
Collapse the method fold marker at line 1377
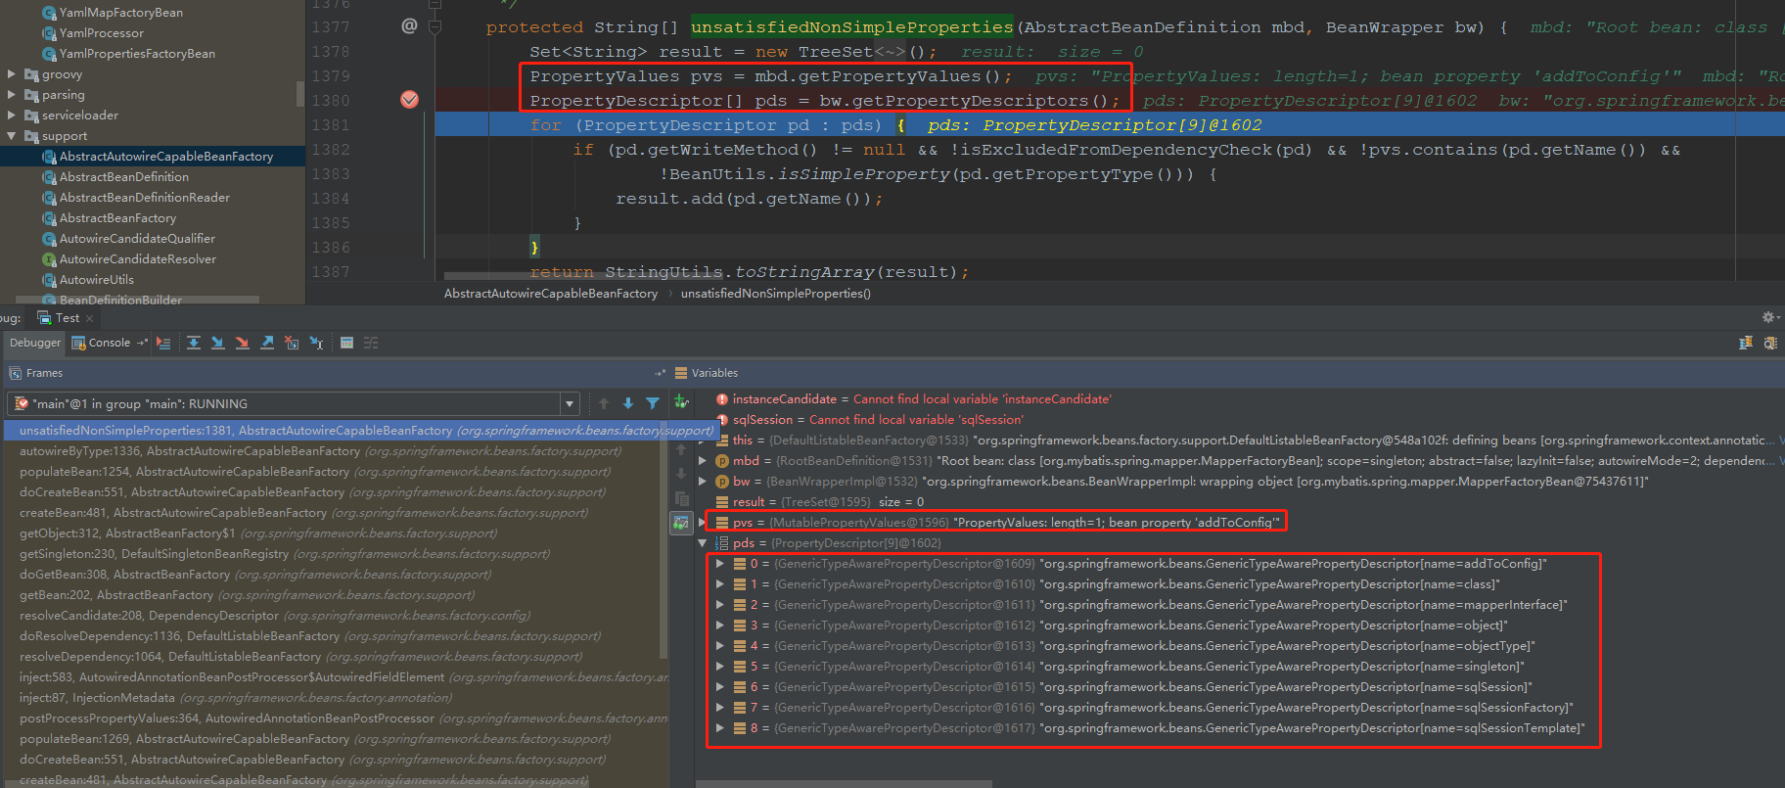(435, 26)
